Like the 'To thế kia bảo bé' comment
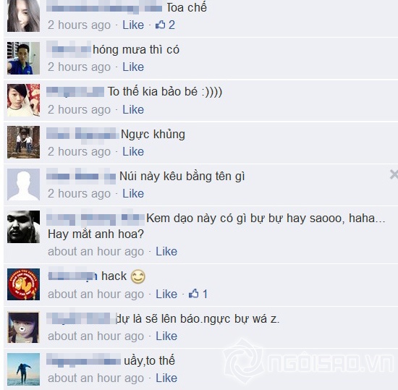398x390 pixels. click(x=133, y=109)
